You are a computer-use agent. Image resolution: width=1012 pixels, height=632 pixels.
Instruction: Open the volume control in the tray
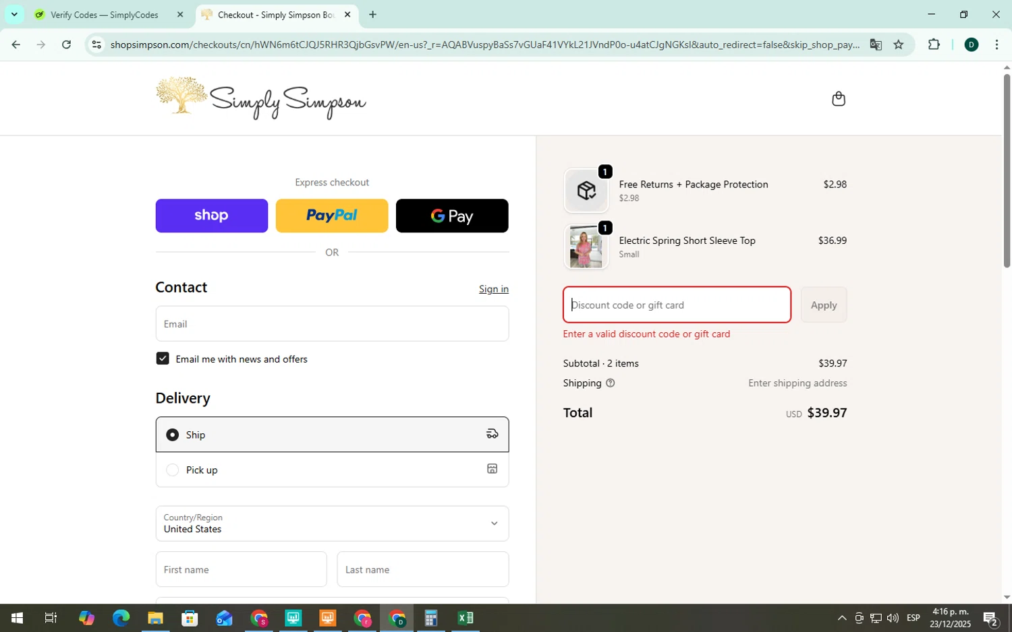click(893, 618)
